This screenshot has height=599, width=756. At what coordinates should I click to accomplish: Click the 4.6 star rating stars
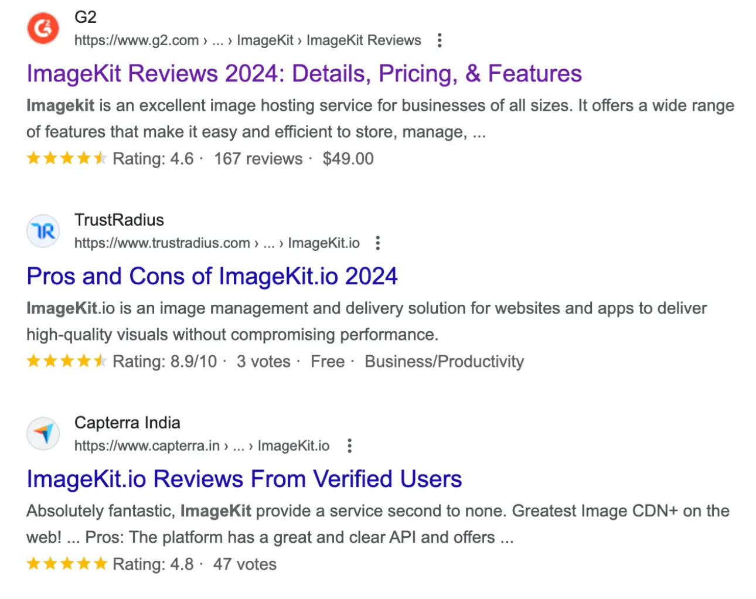pos(67,158)
